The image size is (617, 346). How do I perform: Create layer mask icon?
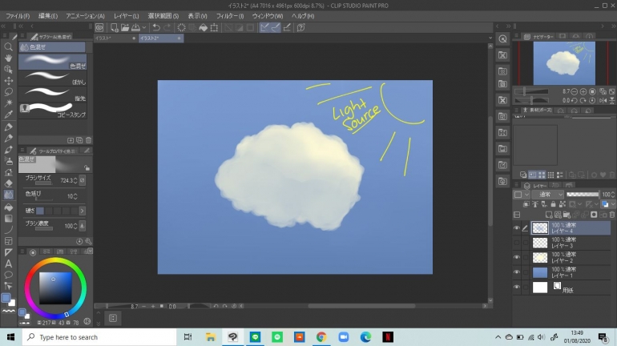point(594,215)
